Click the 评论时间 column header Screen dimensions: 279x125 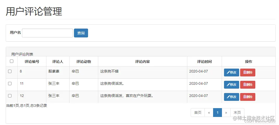coord(204,62)
